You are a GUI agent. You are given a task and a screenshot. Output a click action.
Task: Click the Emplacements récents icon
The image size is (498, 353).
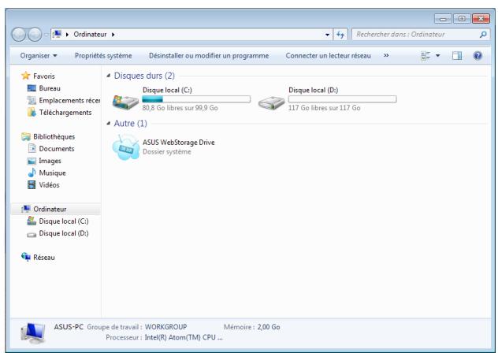click(32, 100)
